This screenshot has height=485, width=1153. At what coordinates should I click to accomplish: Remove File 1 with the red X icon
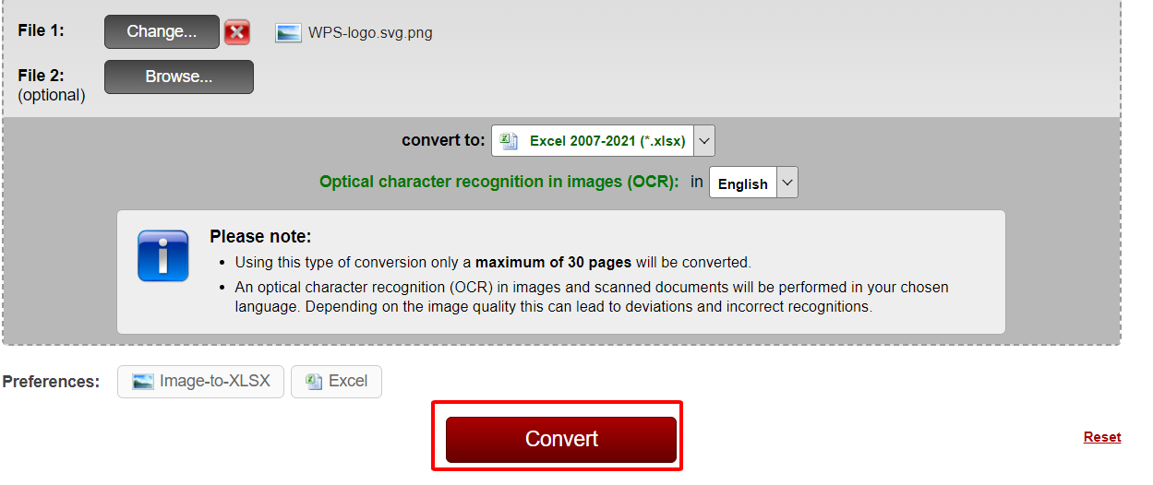[237, 33]
